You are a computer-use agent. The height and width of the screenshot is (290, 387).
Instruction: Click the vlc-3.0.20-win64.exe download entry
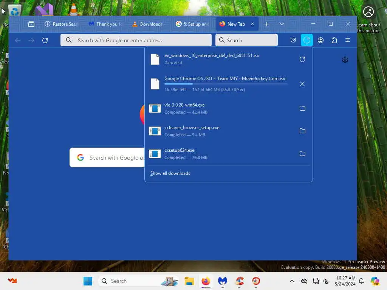(x=228, y=108)
